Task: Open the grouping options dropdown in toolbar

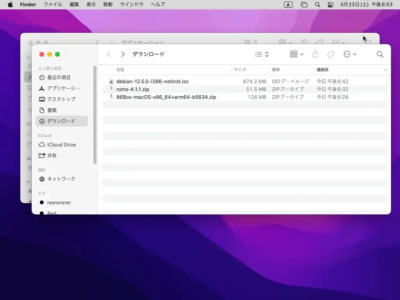Action: click(x=296, y=54)
